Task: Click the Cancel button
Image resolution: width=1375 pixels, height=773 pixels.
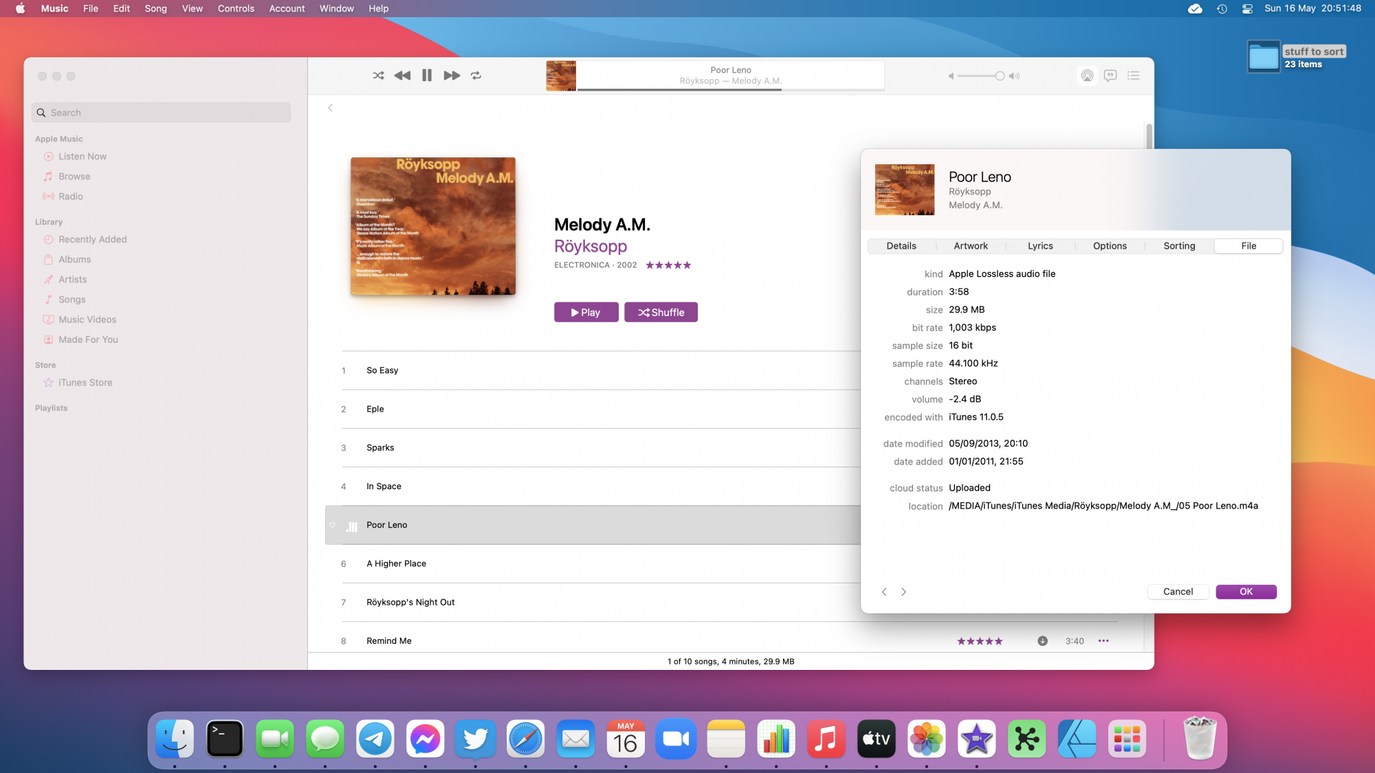Action: coord(1178,592)
